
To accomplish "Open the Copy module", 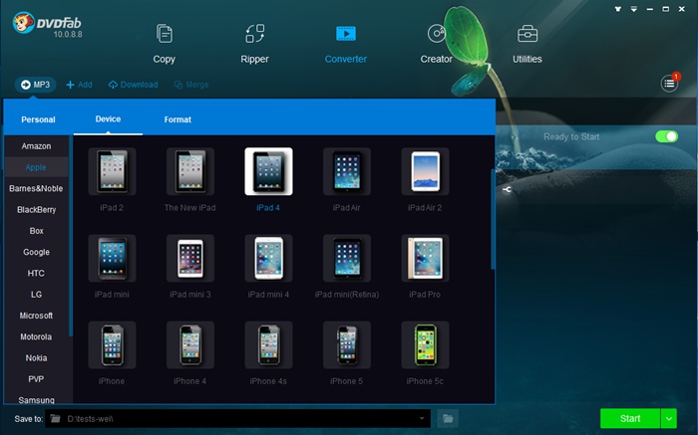I will click(165, 44).
